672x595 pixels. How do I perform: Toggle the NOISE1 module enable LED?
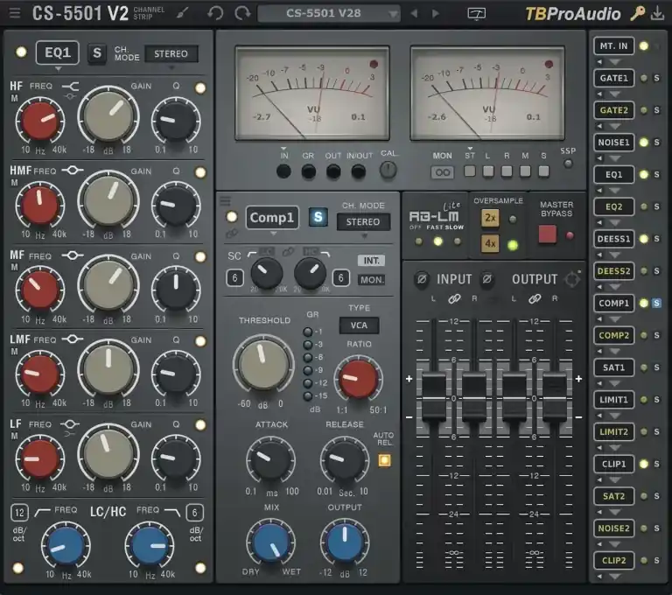644,143
